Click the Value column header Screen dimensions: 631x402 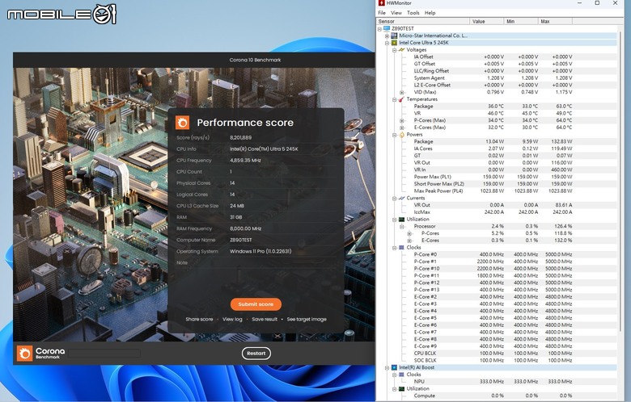(486, 21)
